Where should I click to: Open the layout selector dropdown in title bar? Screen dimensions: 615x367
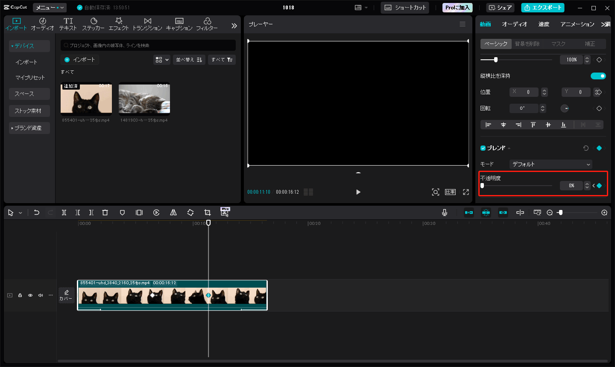pyautogui.click(x=361, y=8)
